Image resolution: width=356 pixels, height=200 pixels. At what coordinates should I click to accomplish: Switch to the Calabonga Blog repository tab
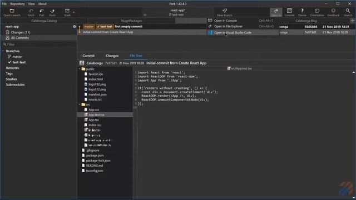(x=306, y=21)
